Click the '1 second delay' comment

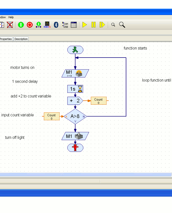point(25,81)
